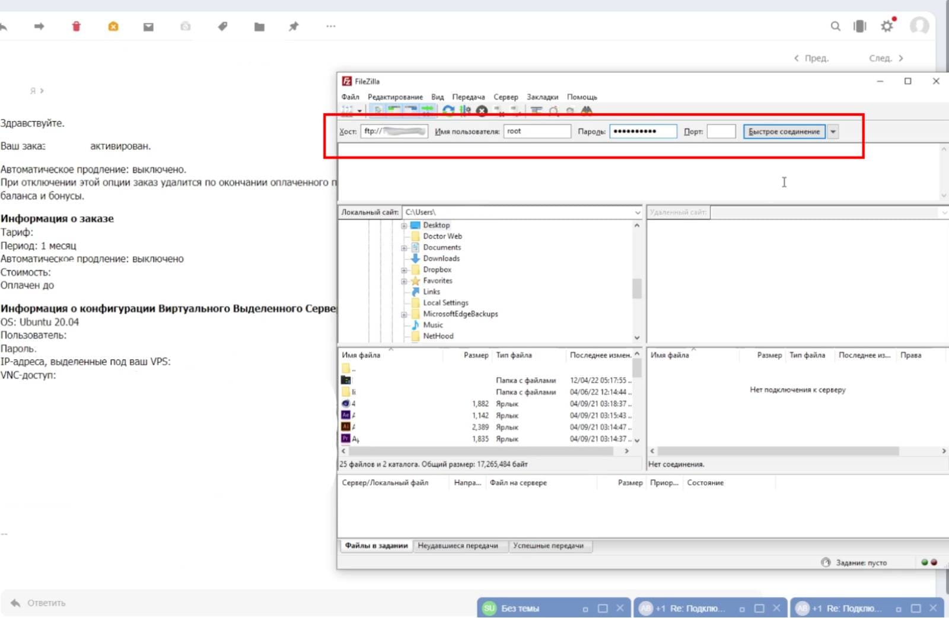Toggle the local directory tree display
This screenshot has width=949, height=618.
(394, 110)
